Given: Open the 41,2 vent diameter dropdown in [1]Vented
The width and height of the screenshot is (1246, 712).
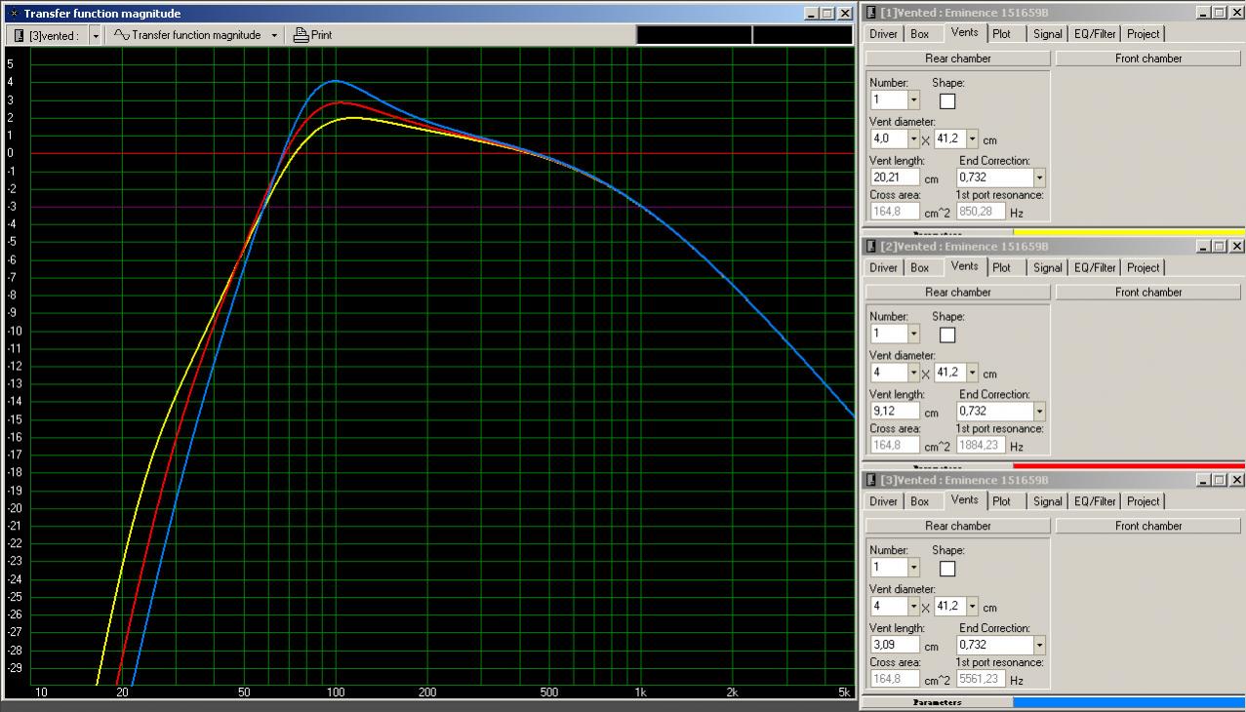Looking at the screenshot, I should 972,139.
